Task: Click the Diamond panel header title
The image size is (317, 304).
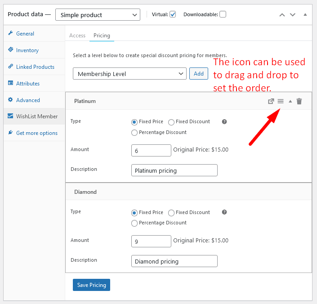Action: 85,192
